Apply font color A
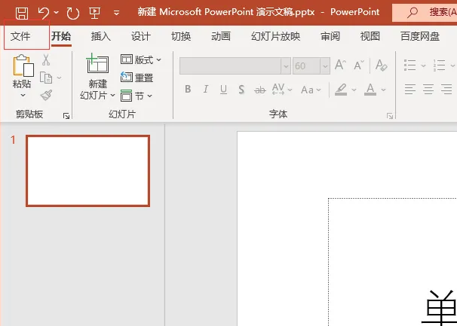This screenshot has width=457, height=326. [370, 90]
